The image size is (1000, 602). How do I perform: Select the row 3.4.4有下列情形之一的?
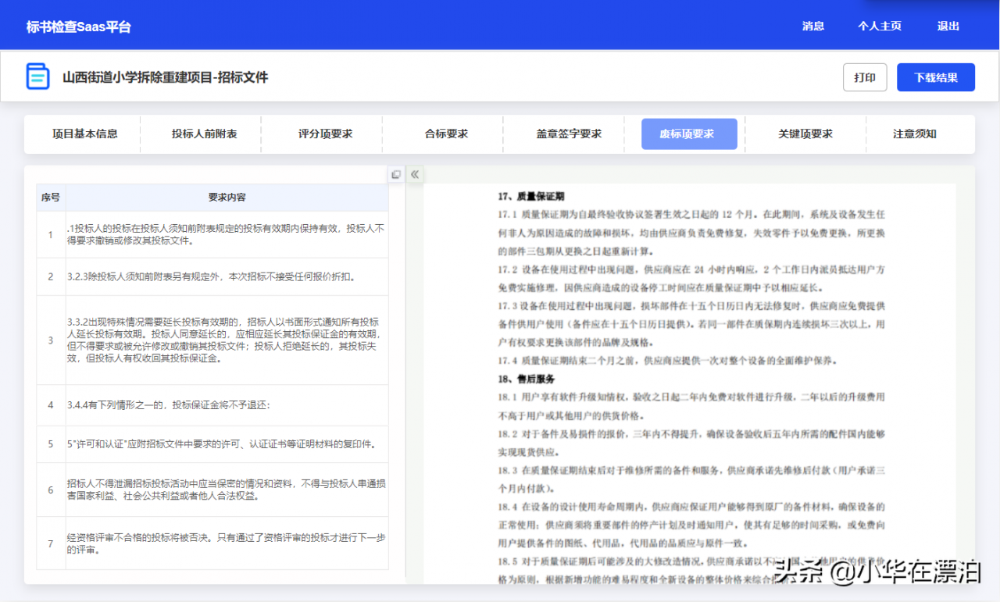click(x=212, y=404)
